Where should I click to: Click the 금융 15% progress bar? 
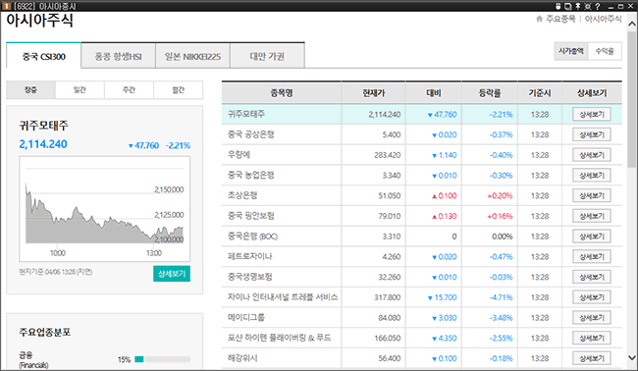click(162, 359)
